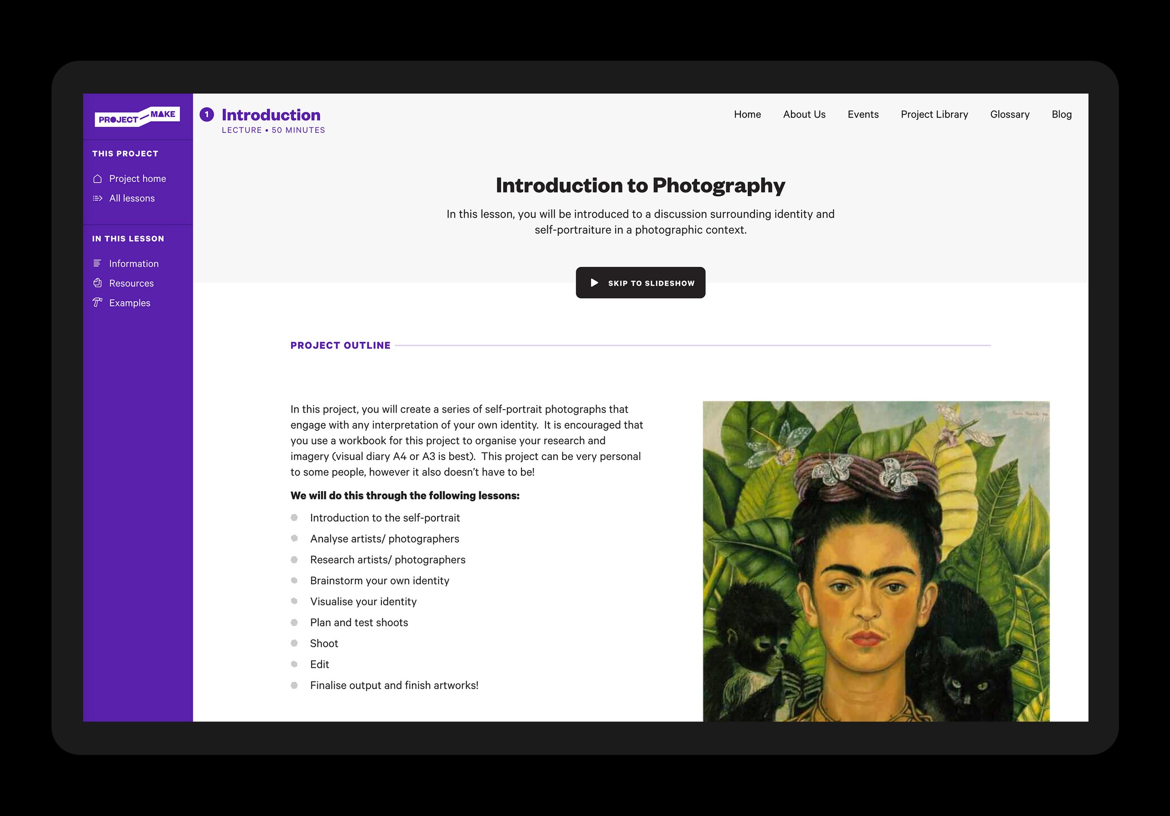Screen dimensions: 1170x816
Task: Select the All lessons sidebar link
Action: (132, 198)
